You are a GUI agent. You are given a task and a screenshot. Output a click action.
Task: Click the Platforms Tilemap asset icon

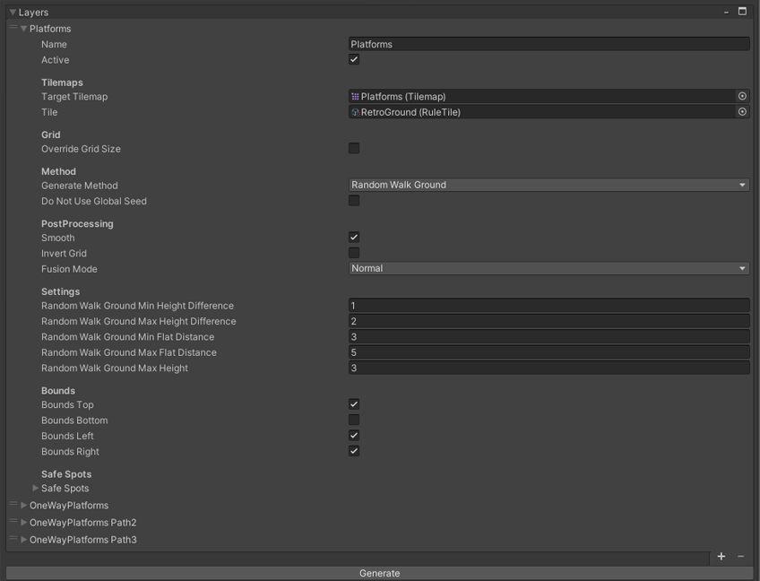356,96
